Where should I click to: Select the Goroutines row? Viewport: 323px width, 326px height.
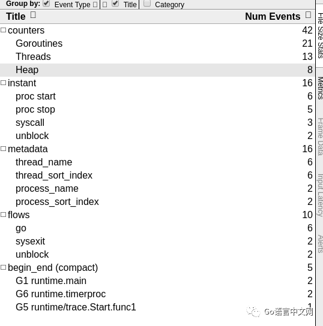[157, 44]
